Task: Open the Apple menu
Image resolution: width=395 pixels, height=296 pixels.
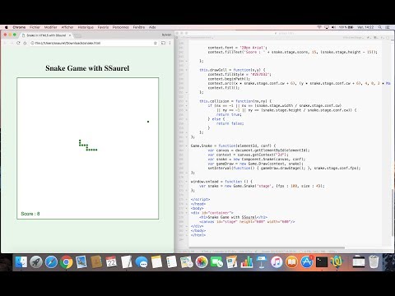Action: click(x=6, y=27)
